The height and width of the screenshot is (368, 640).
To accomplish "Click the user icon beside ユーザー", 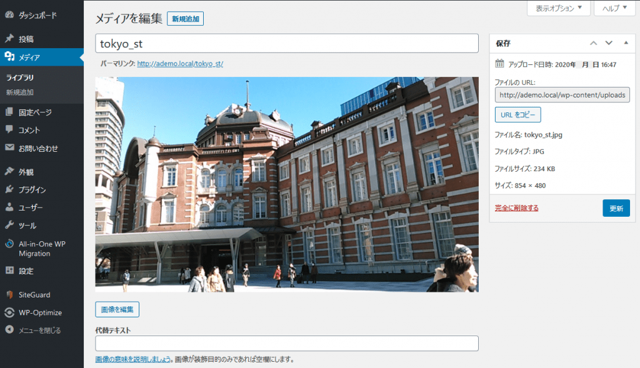I will click(9, 207).
